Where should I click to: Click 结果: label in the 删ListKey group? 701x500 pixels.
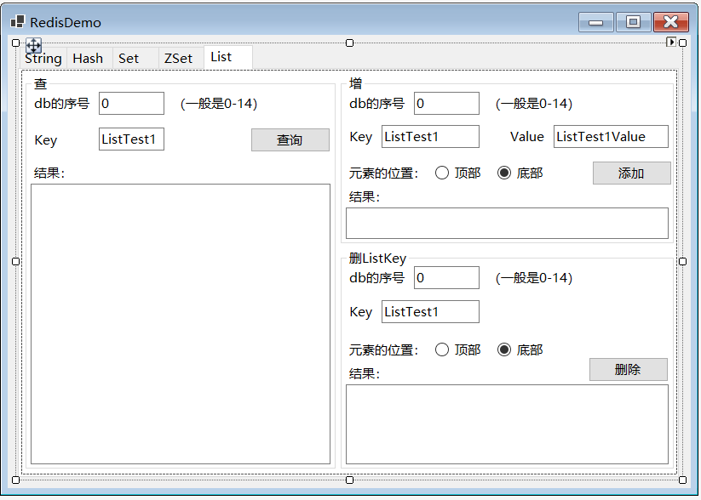click(365, 373)
